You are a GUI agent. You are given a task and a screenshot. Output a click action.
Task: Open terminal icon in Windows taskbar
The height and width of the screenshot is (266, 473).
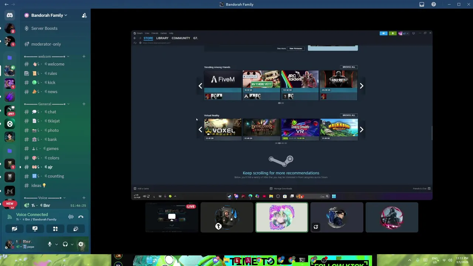tap(302, 260)
